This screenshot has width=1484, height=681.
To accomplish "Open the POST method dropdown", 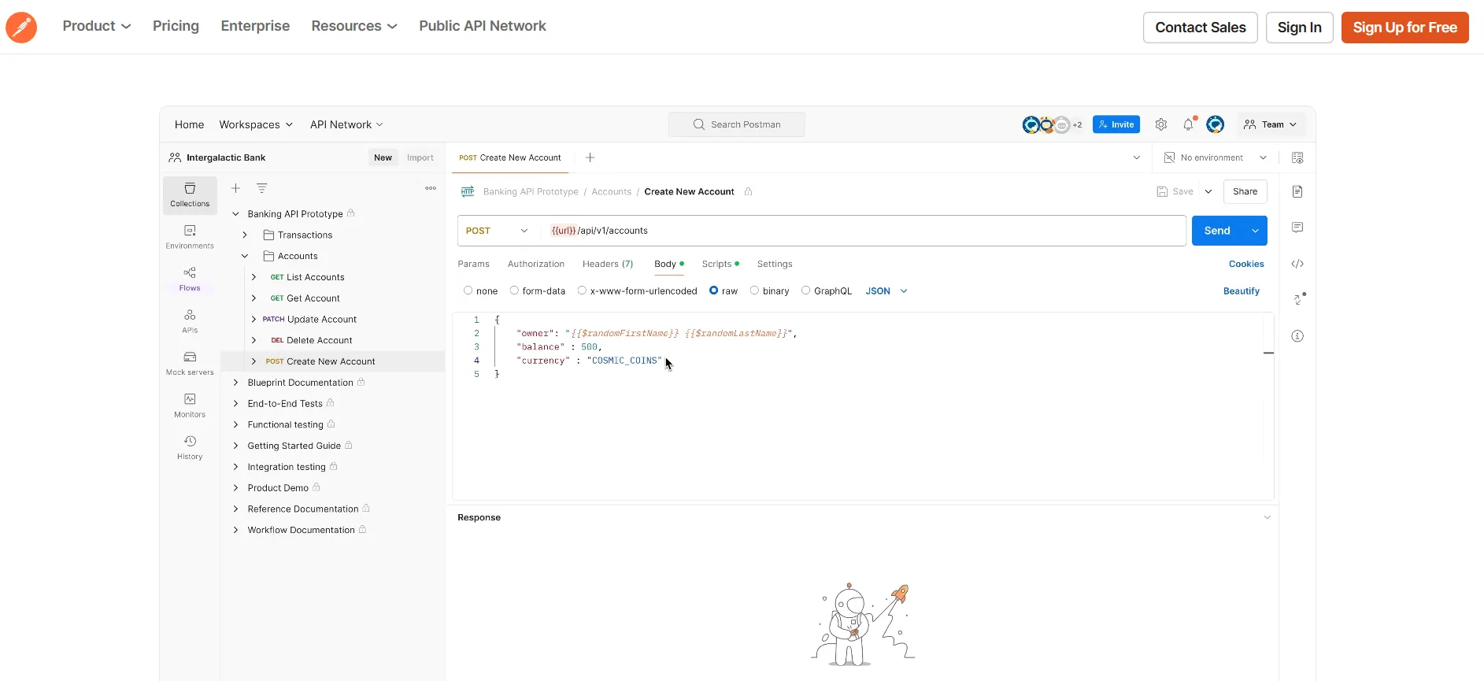I will point(498,231).
